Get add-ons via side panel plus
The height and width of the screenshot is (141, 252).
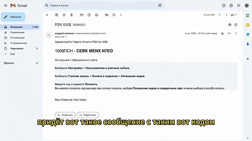click(x=248, y=59)
